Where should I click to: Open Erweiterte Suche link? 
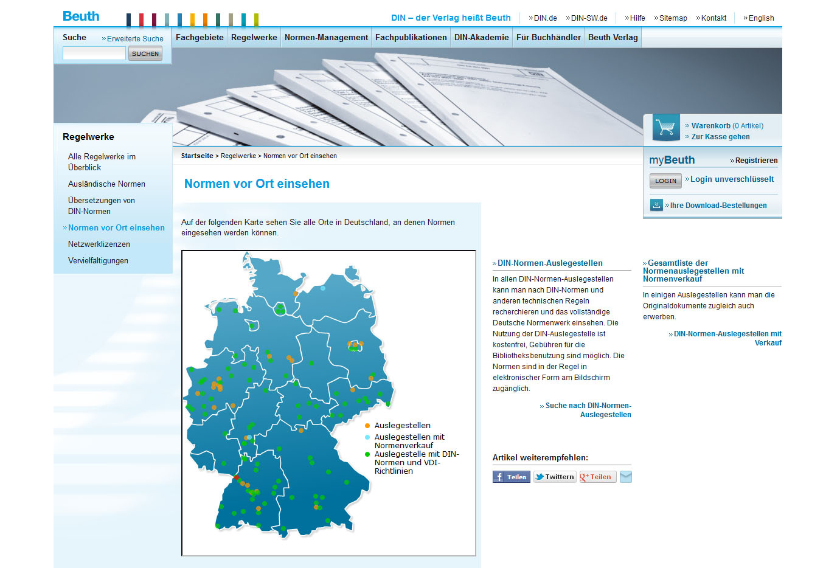(x=135, y=38)
